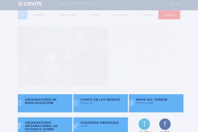This screenshot has width=198, height=132.
Task: Open the featured article headline
Action: pos(146,36)
